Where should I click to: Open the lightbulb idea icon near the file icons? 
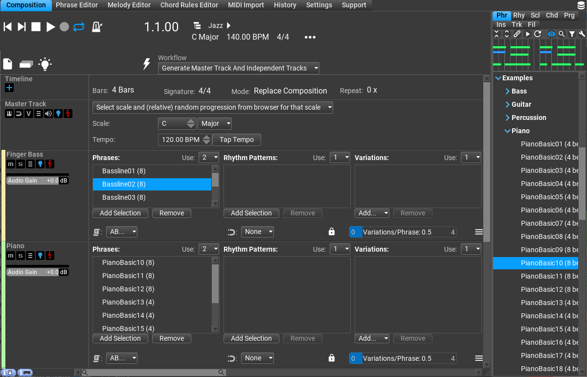click(45, 64)
